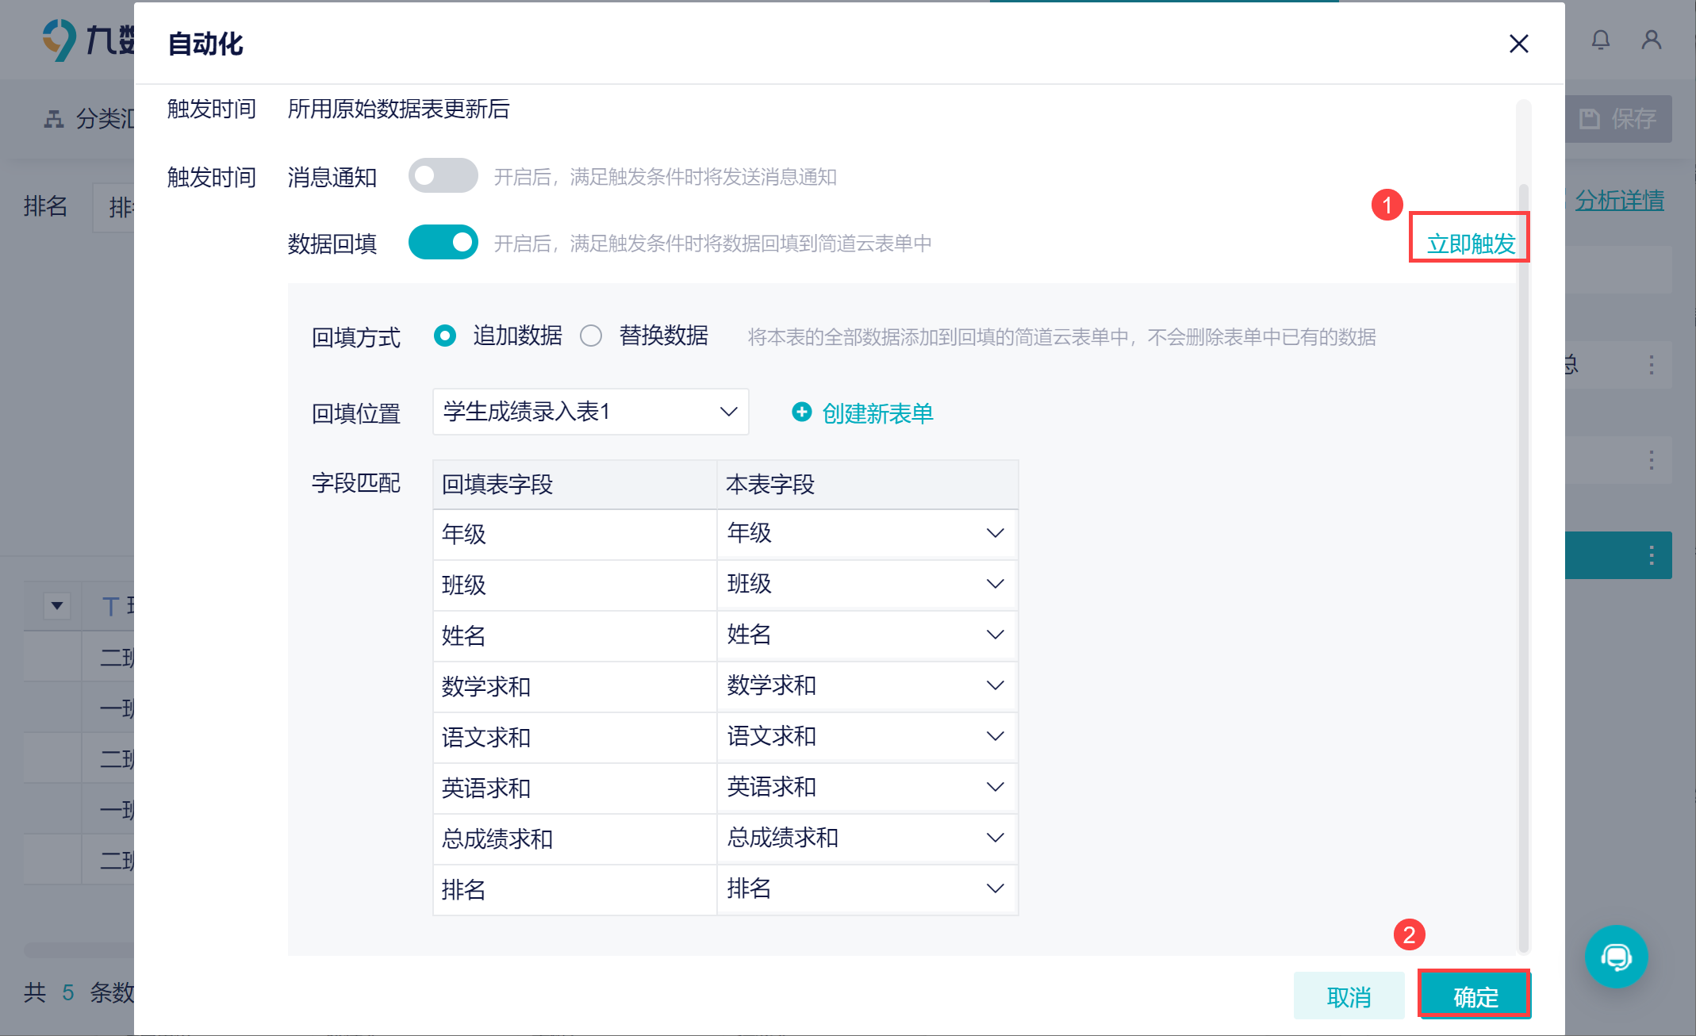Click the chat support bubble icon
Viewport: 1696px width, 1036px height.
[x=1616, y=957]
